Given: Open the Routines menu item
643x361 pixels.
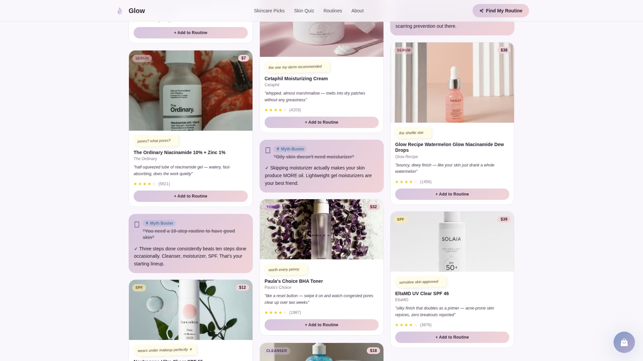Looking at the screenshot, I should pos(333,11).
